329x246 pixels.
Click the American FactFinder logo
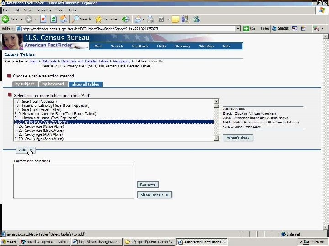pyautogui.click(x=48, y=45)
